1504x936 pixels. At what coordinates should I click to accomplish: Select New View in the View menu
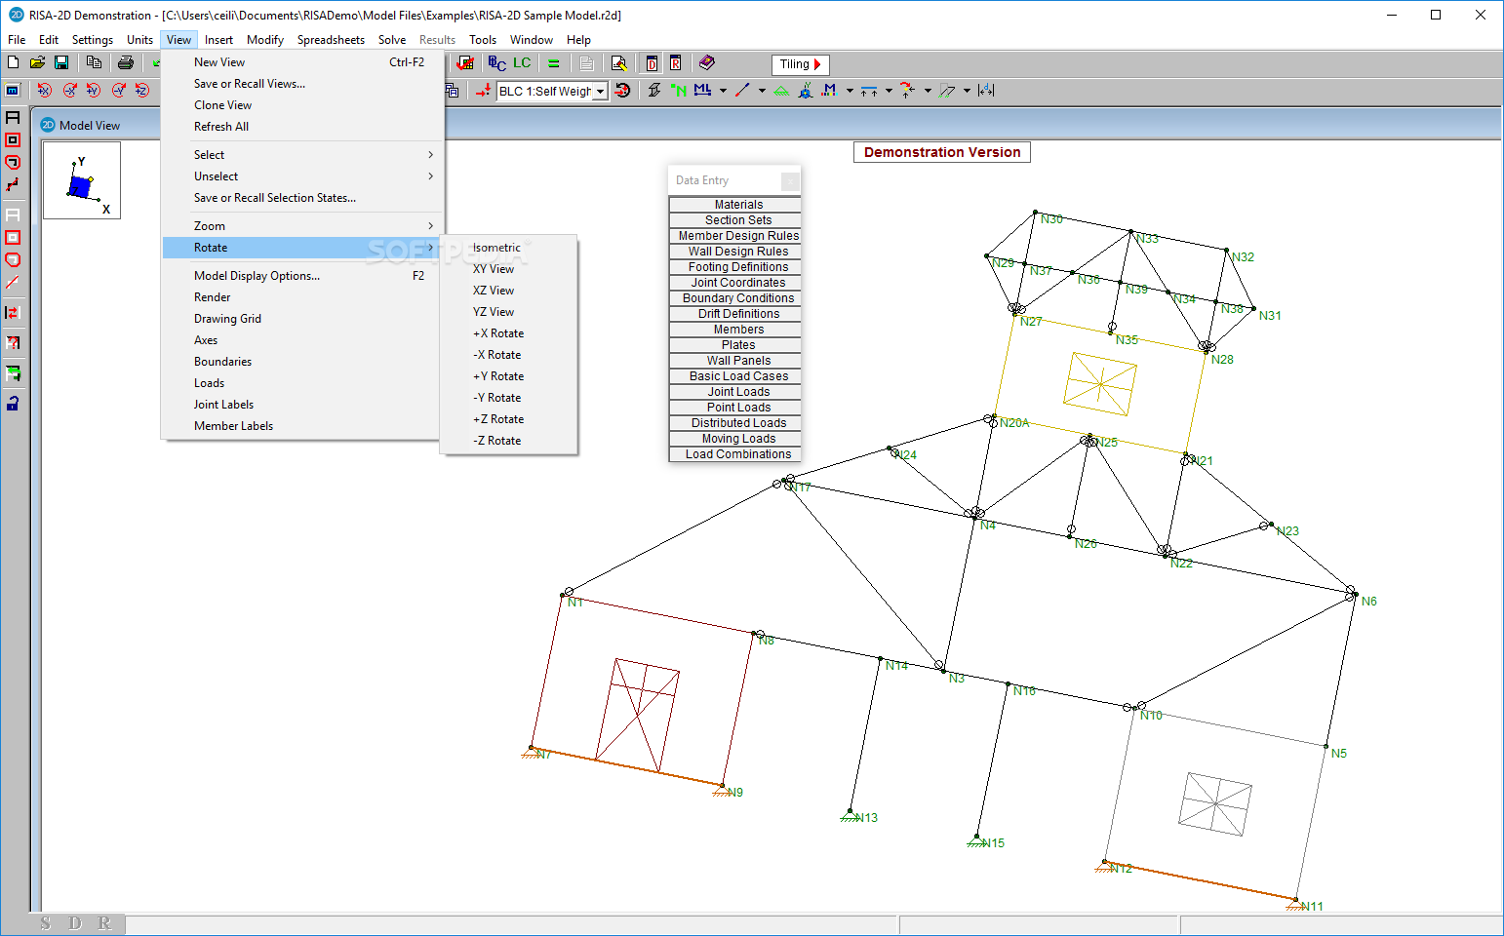[x=302, y=62]
